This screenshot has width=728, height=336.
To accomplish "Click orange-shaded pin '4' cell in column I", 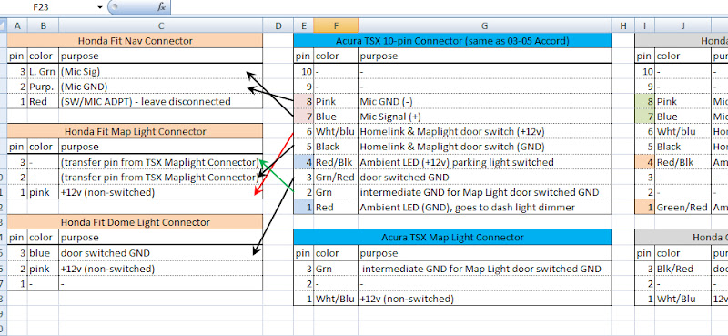I will point(645,162).
